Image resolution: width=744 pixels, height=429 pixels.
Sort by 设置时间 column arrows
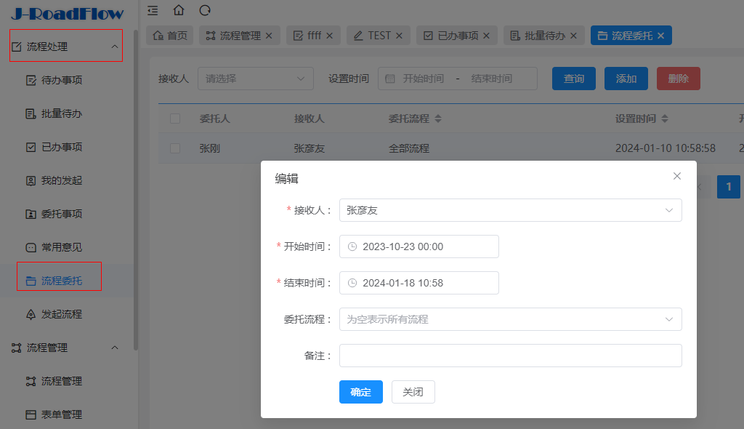665,119
